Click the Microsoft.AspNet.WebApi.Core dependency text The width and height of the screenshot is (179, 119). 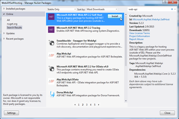pos(155,75)
